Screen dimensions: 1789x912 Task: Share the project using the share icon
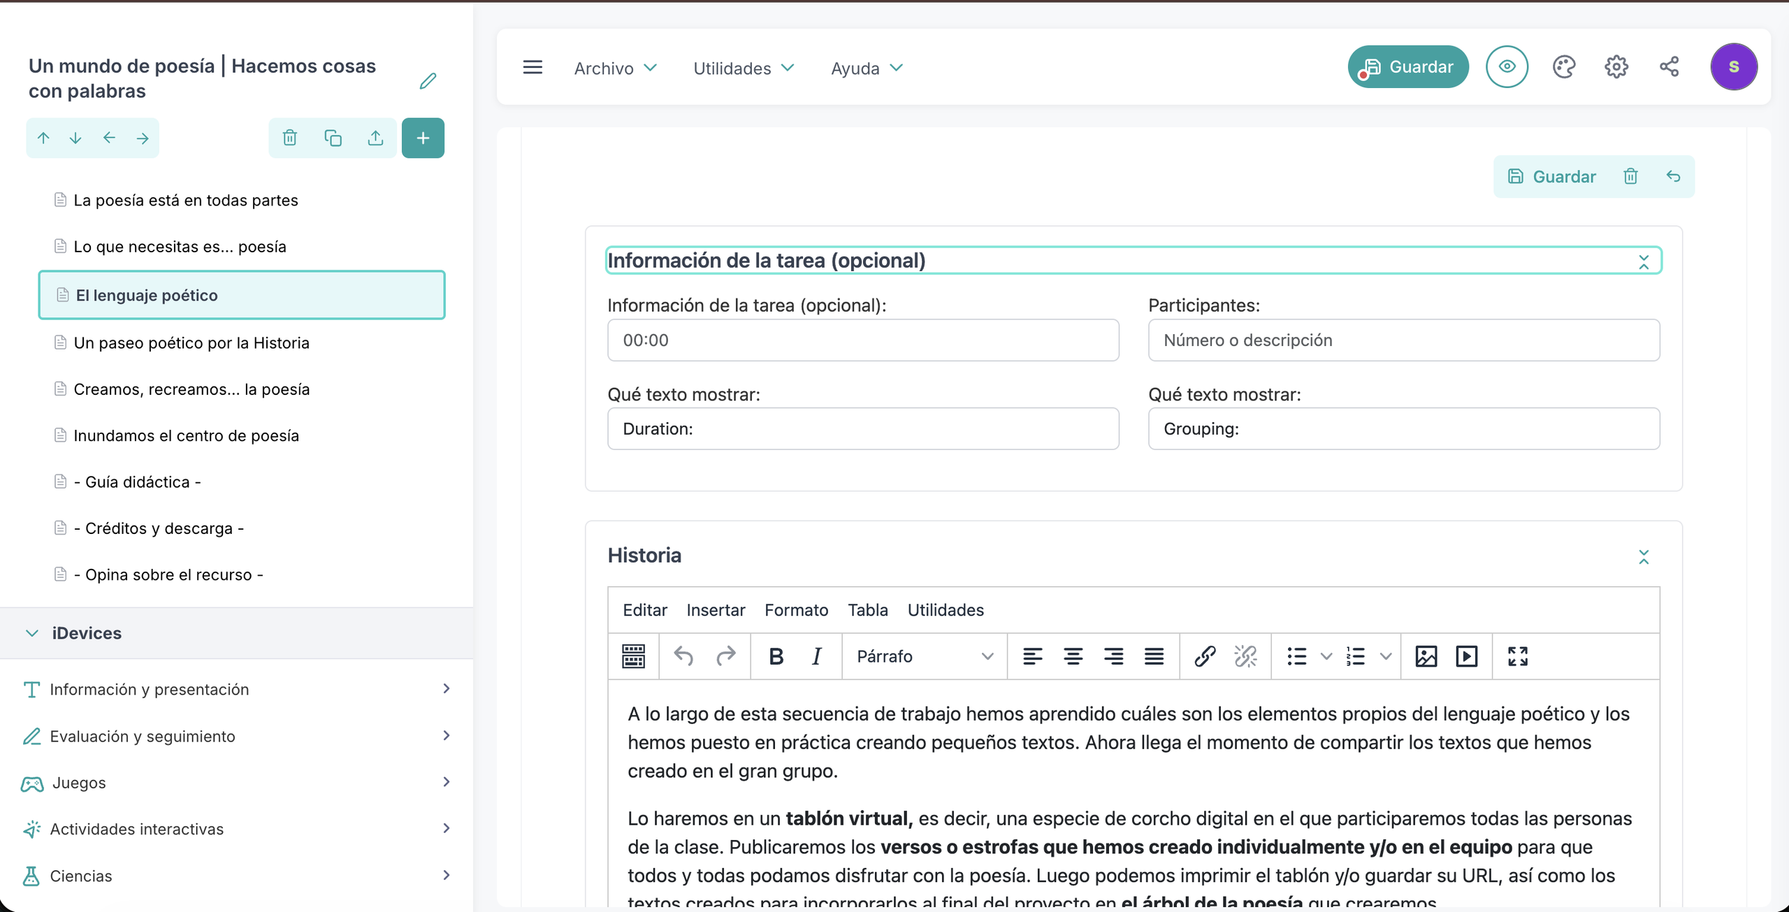pos(1670,66)
